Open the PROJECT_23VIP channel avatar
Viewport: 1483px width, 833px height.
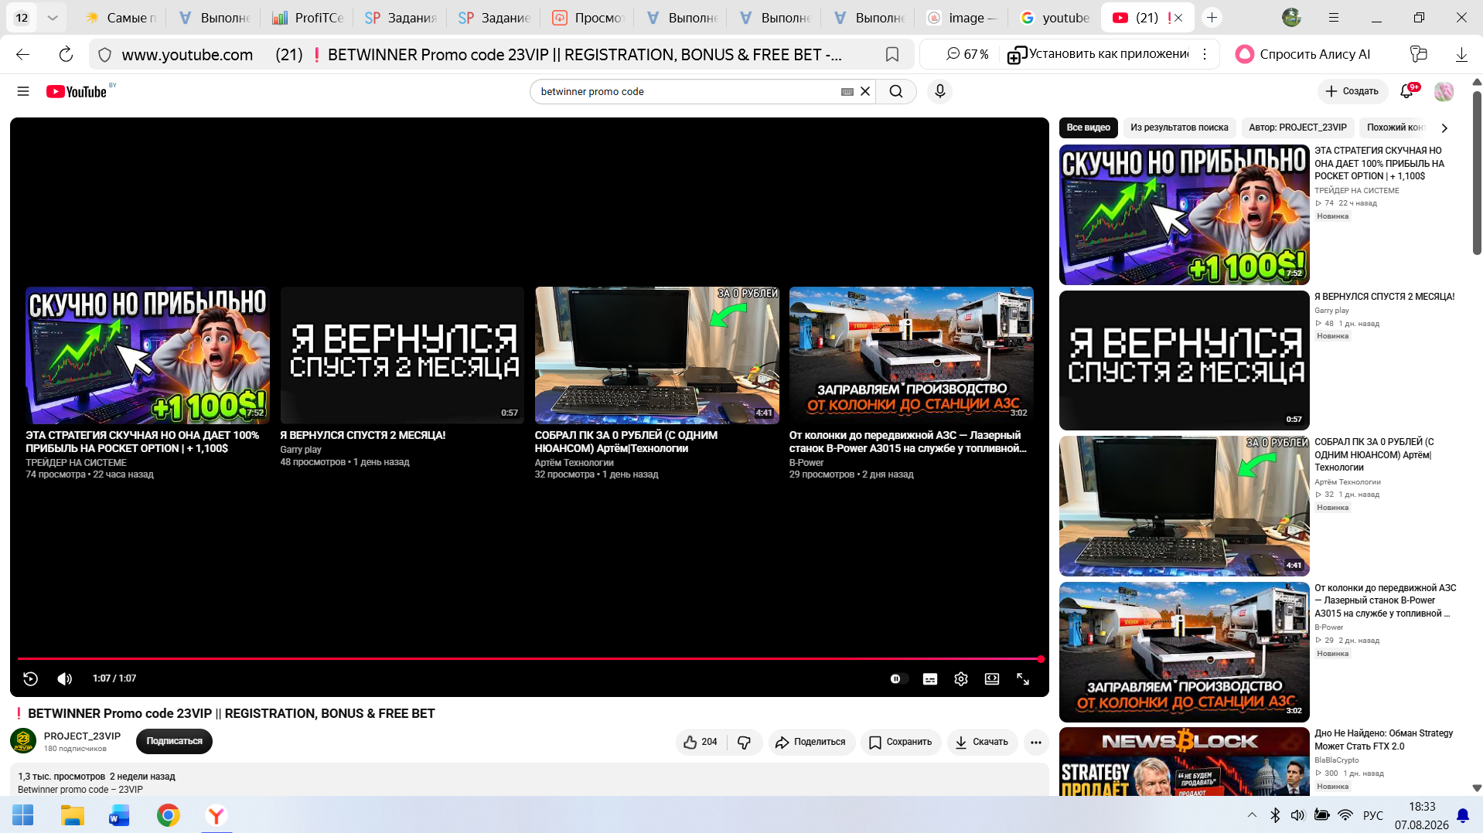(23, 741)
